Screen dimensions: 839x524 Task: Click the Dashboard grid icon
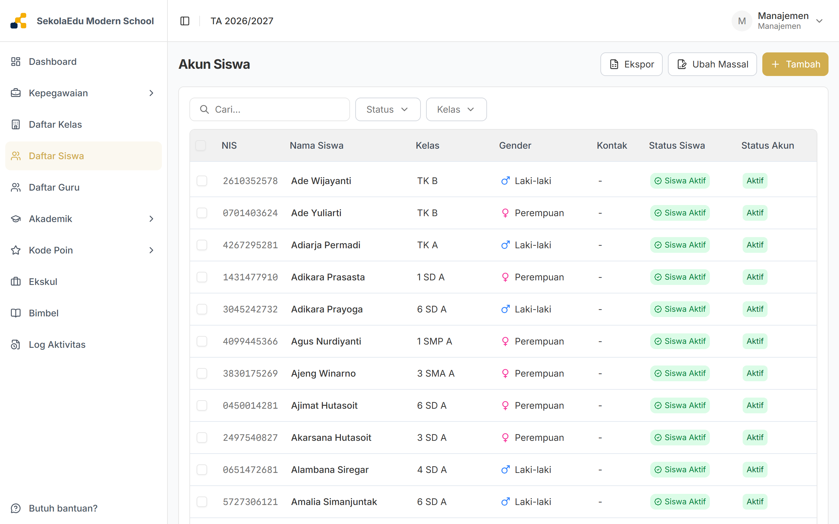[x=16, y=62]
